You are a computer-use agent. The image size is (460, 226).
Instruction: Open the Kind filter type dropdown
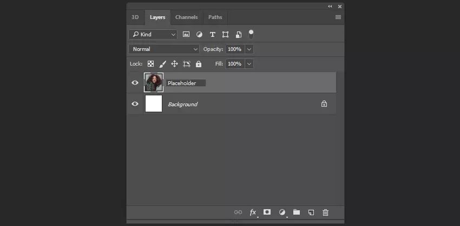pyautogui.click(x=153, y=34)
